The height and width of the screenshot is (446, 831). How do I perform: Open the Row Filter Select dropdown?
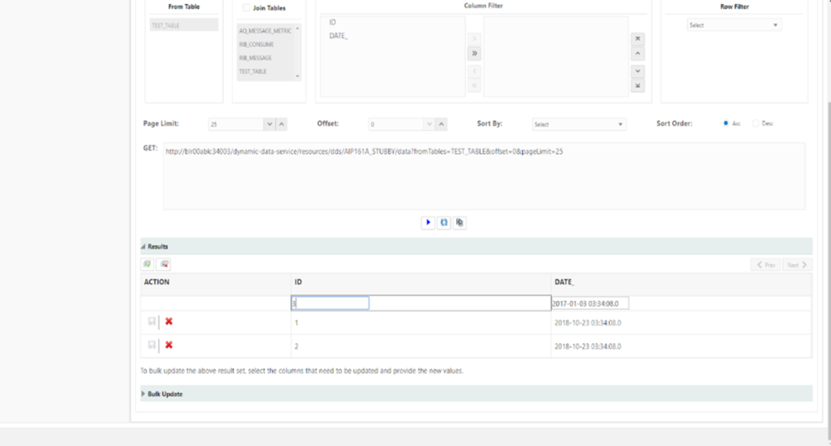734,25
